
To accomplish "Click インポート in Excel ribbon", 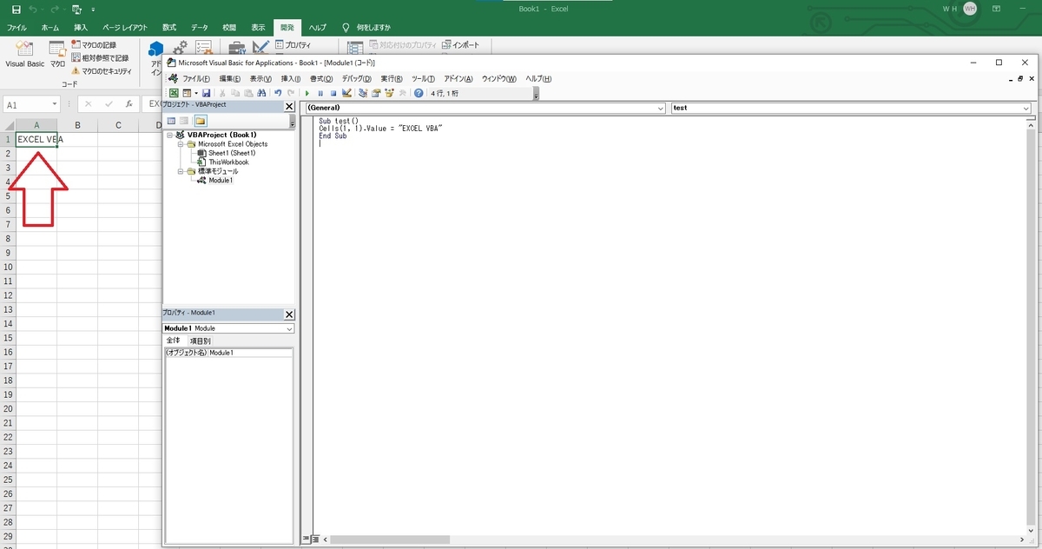I will tap(458, 44).
